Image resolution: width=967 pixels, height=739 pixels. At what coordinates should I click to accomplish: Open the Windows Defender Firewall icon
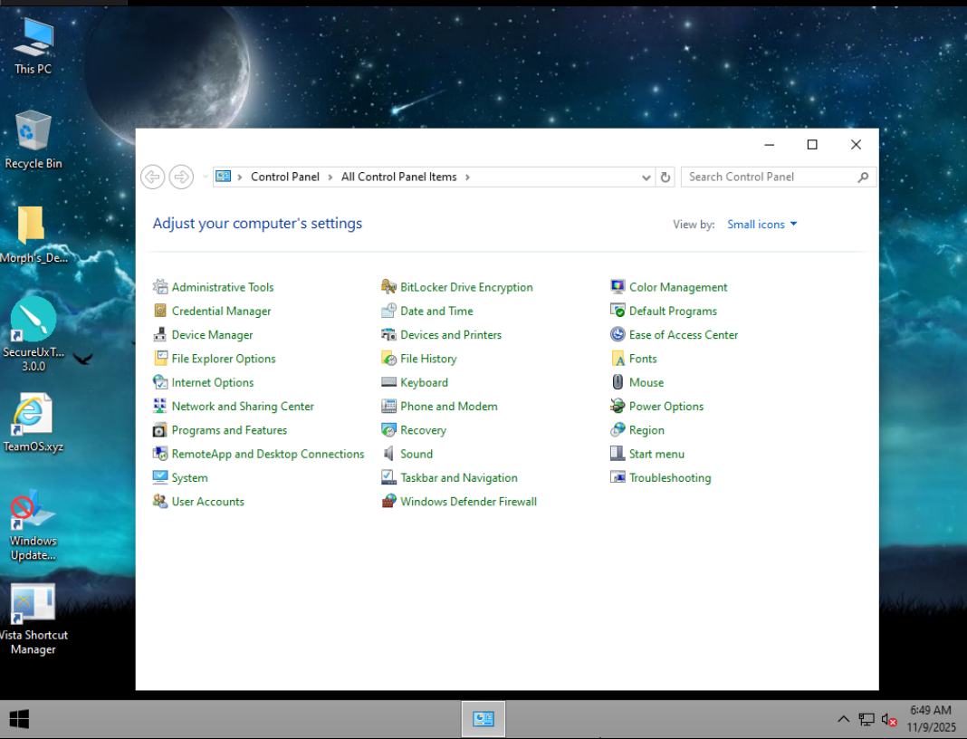click(x=389, y=502)
